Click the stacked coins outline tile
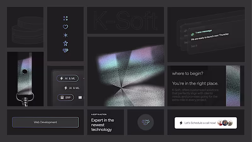 pyautogui.click(x=25, y=27)
